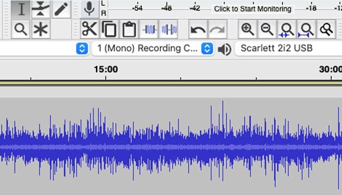Select the Envelope tool

tap(41, 9)
